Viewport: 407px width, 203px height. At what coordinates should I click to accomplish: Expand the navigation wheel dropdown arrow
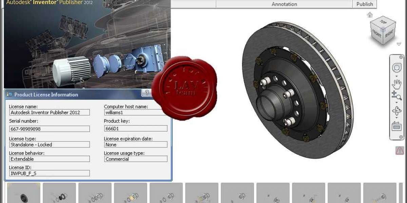[396, 75]
